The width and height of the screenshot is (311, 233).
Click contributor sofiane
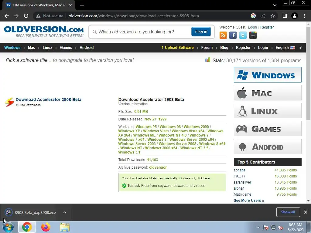coord(239,170)
